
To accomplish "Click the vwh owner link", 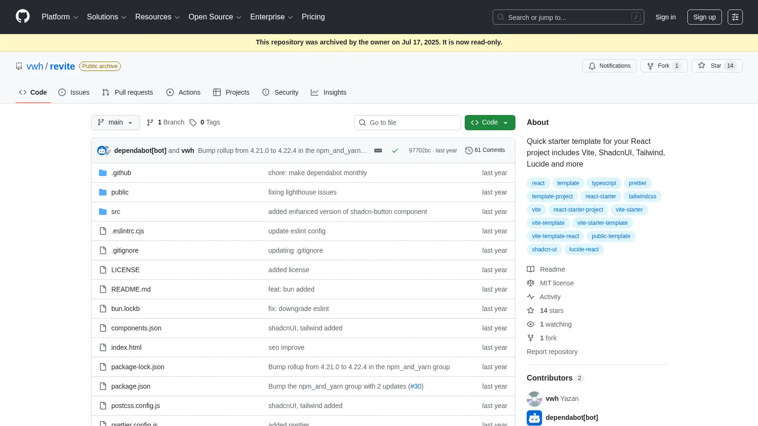I will pos(35,66).
